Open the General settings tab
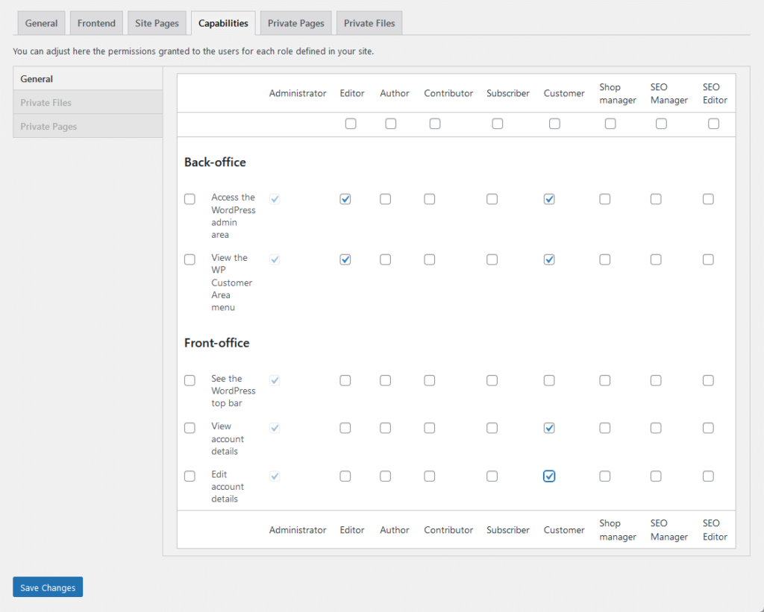Screen dimensions: 764x612 click(42, 23)
